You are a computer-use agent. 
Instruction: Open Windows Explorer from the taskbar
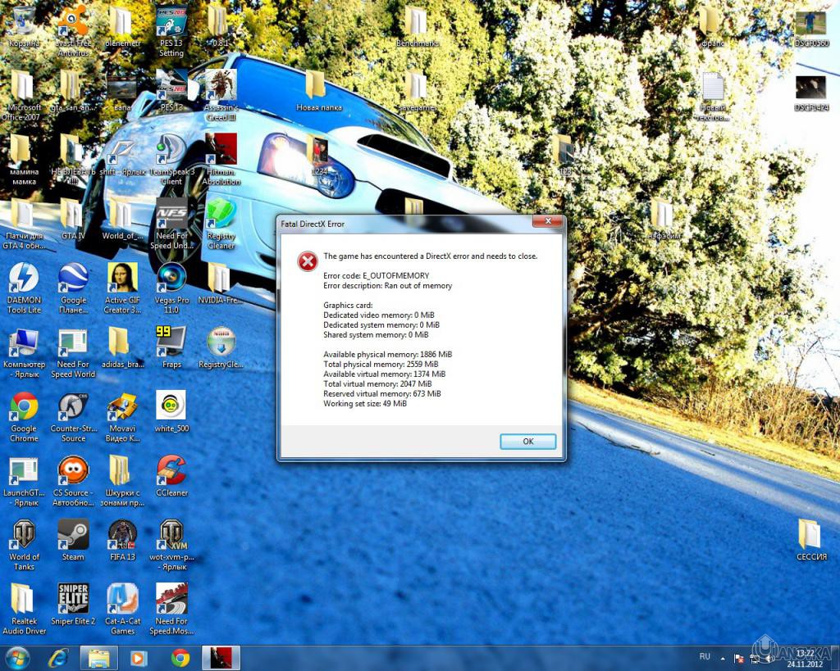coord(98,658)
